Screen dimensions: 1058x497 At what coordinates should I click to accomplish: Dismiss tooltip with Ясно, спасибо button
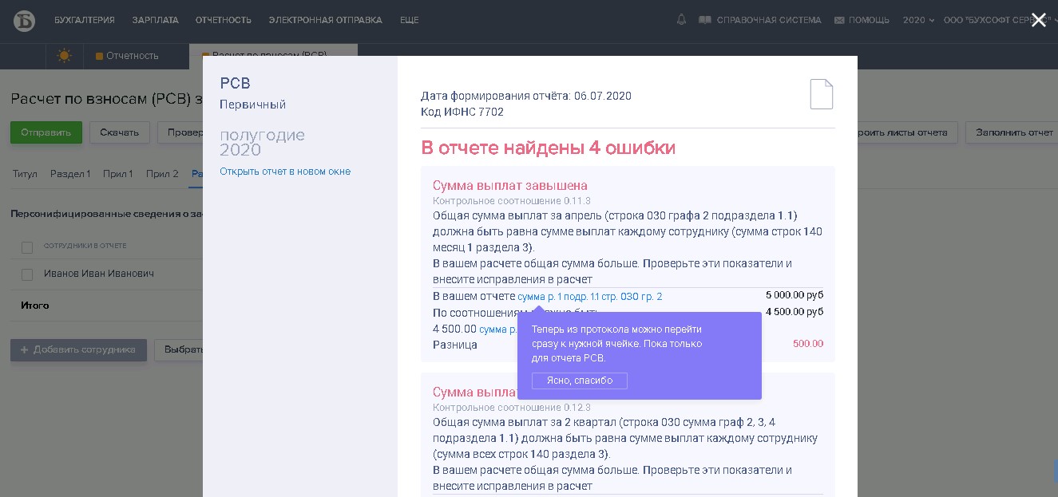pyautogui.click(x=579, y=381)
